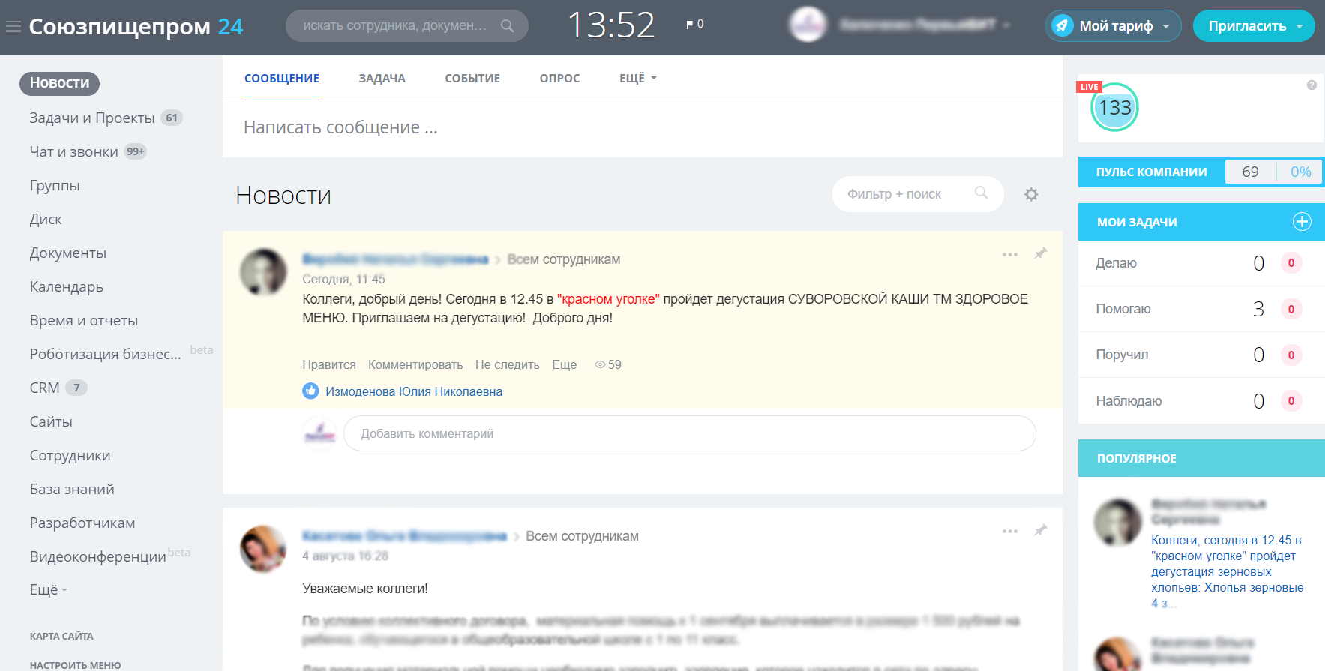1325x671 pixels.
Task: Click the flag notifications counter
Action: 694,24
